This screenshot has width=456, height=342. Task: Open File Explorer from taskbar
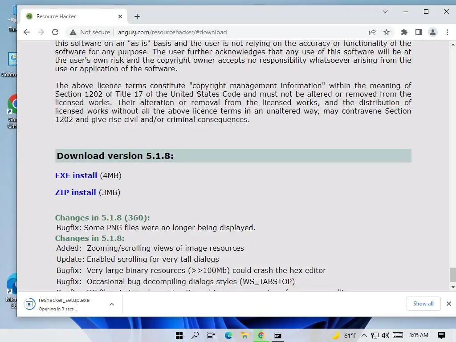(244, 336)
